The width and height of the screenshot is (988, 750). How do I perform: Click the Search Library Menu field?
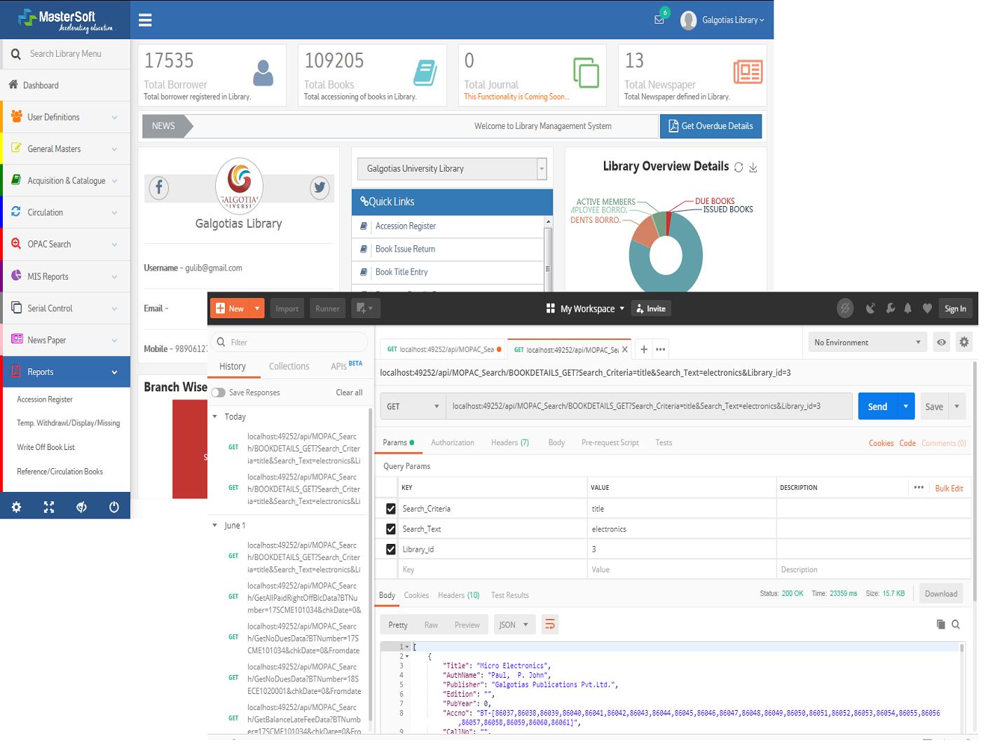coord(66,54)
